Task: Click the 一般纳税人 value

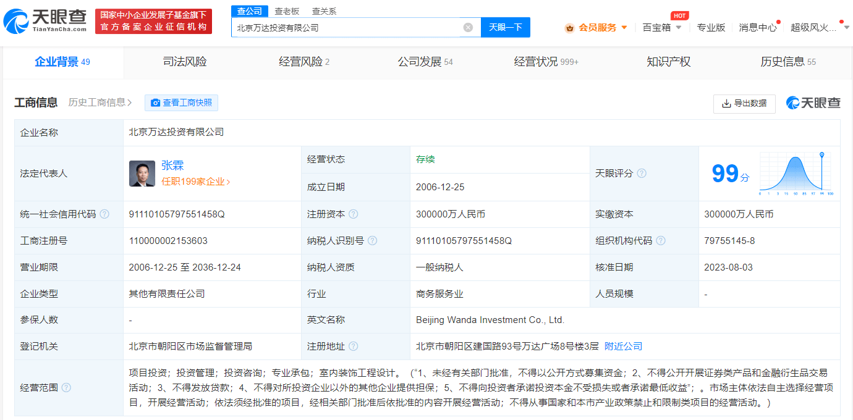Action: pyautogui.click(x=439, y=267)
